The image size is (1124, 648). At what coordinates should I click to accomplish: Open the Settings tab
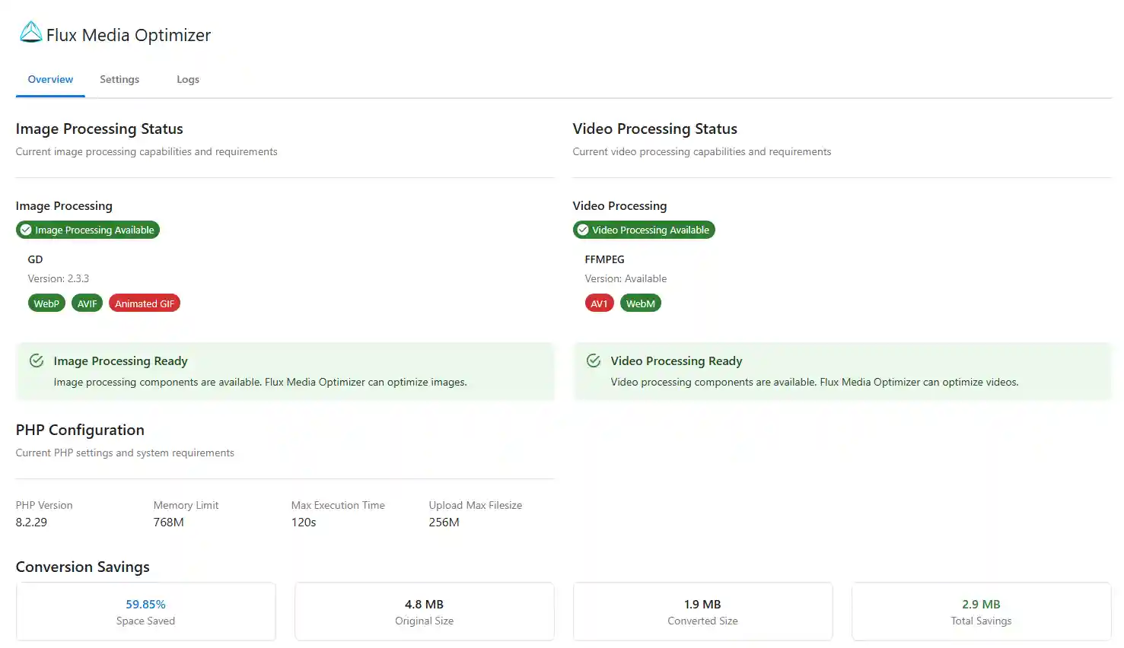tap(119, 79)
